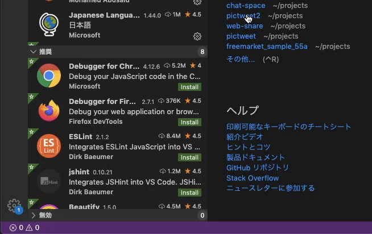Click Firefox DevTools publisher name

[96, 122]
